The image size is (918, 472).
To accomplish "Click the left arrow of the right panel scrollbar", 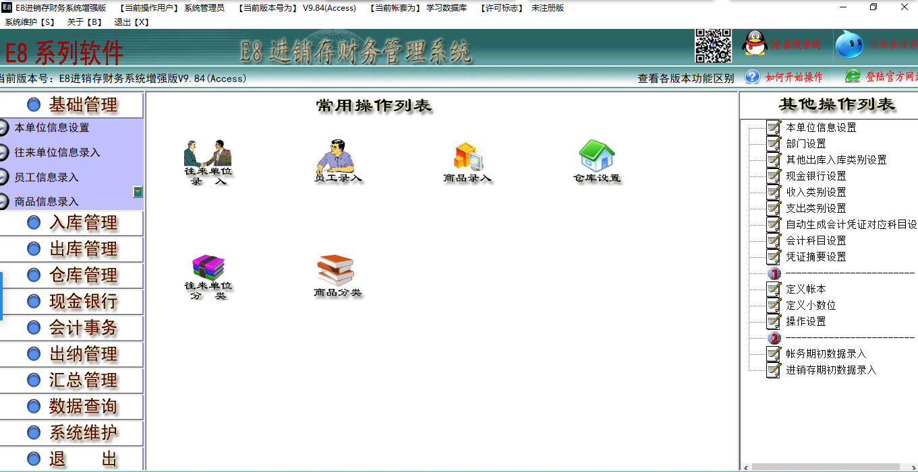I will click(x=745, y=467).
